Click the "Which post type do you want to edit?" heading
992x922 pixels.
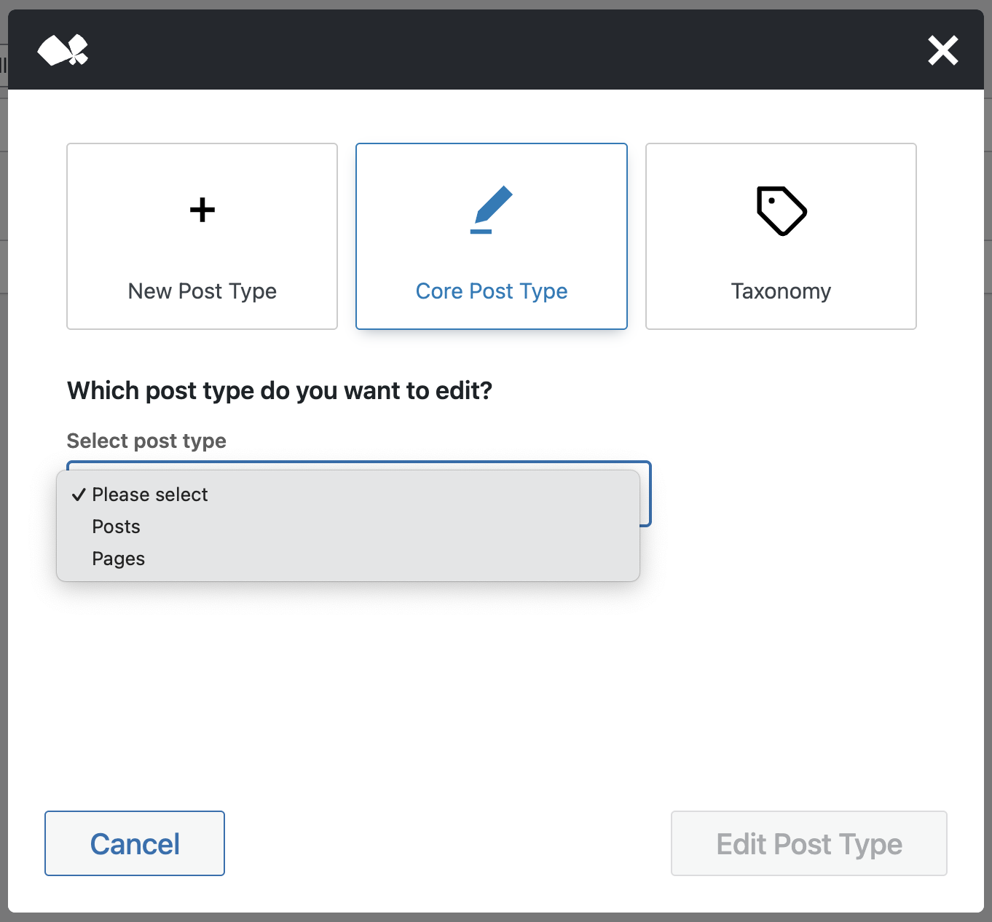280,390
